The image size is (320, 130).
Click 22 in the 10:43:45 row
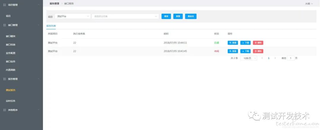[75, 51]
